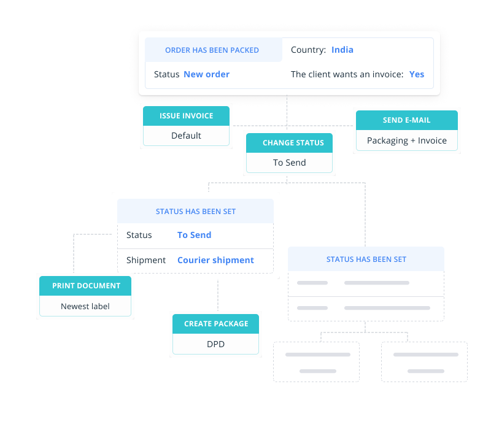
Task: Select the CHANGE STATUS action header
Action: pyautogui.click(x=289, y=142)
